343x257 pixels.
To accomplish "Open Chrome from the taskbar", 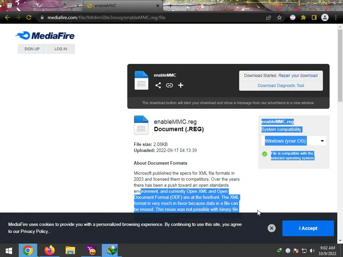I will coord(28,250).
